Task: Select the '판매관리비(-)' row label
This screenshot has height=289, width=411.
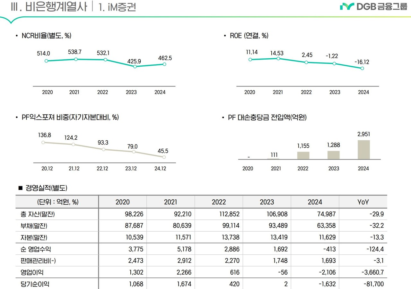Action: pyautogui.click(x=38, y=260)
